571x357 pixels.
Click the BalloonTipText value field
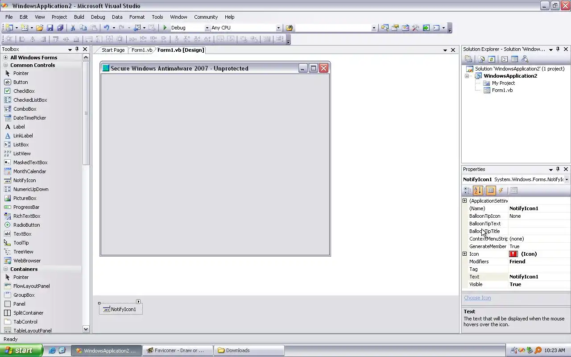pos(539,224)
